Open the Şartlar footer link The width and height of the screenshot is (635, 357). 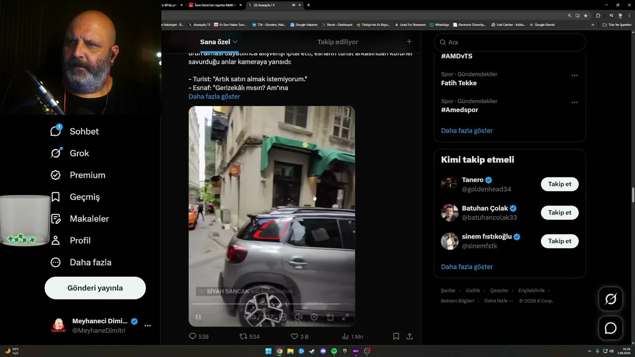[x=447, y=291]
